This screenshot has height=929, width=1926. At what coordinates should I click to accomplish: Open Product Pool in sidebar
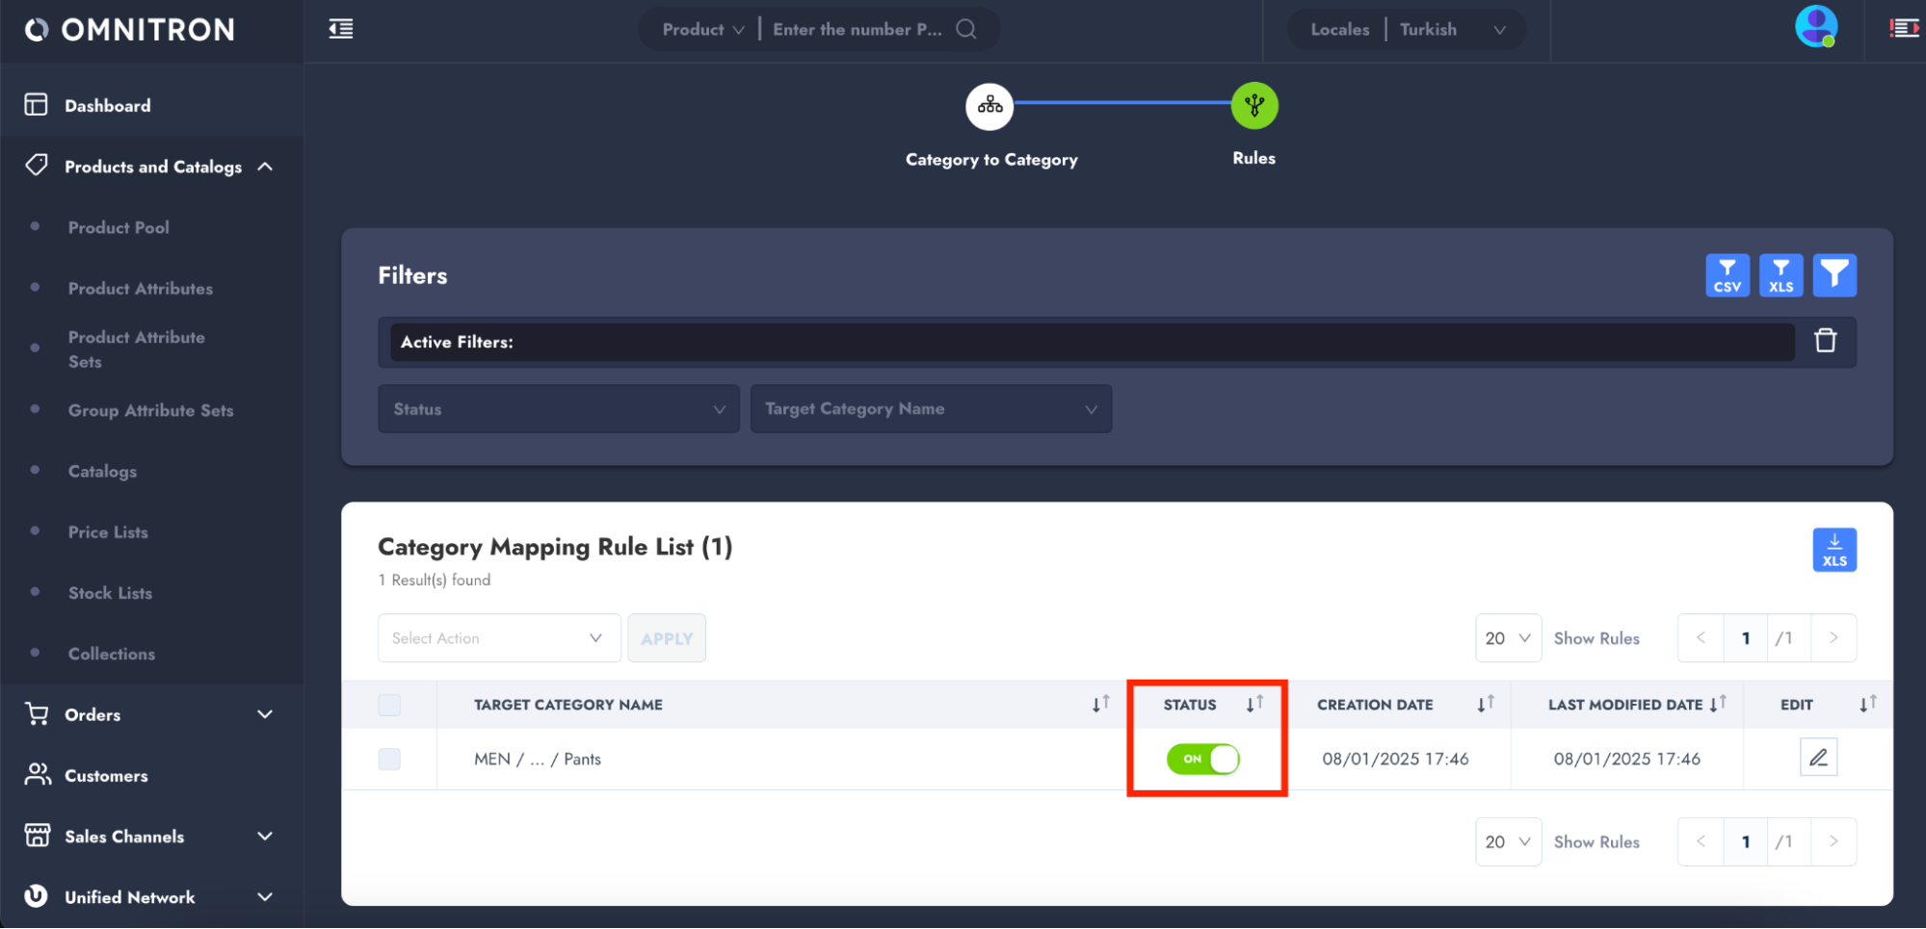[x=119, y=227]
